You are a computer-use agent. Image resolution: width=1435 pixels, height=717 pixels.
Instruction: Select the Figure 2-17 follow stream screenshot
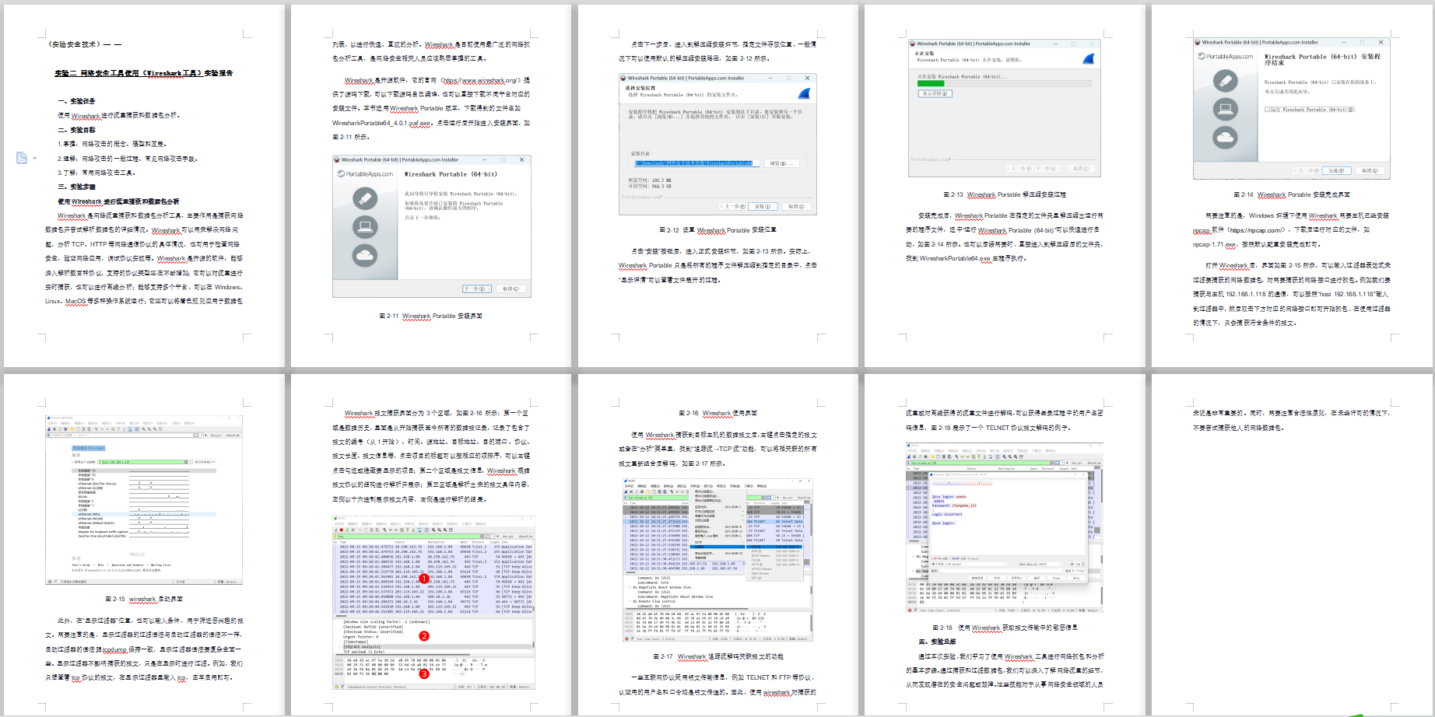pos(717,560)
